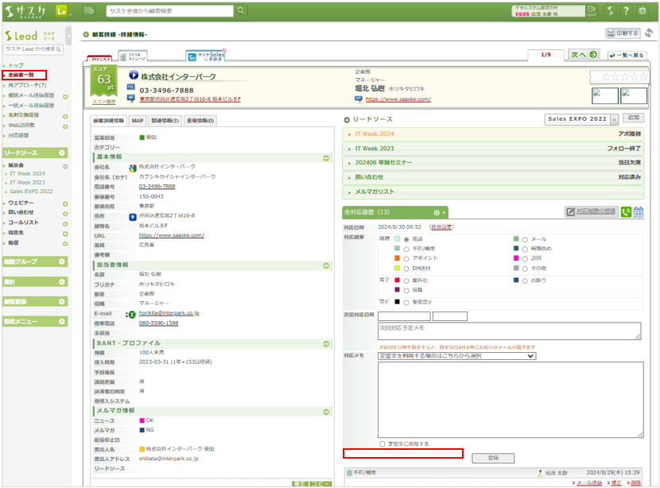Click the S-mark icon in the top-right header
The width and height of the screenshot is (660, 488).
(610, 11)
